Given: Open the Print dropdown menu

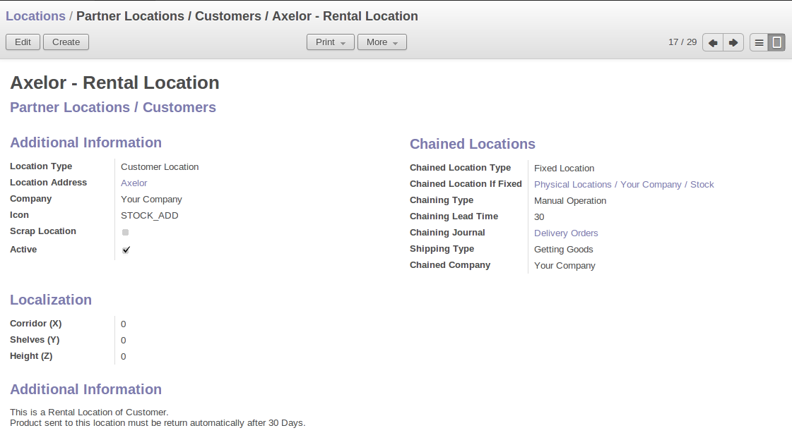Looking at the screenshot, I should coord(331,42).
